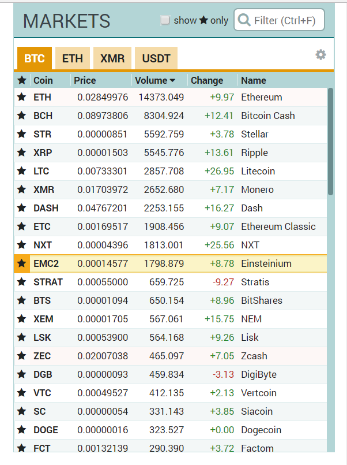Open the Ethereum Classic market row
Viewport: 347px width, 465px height.
click(173, 226)
